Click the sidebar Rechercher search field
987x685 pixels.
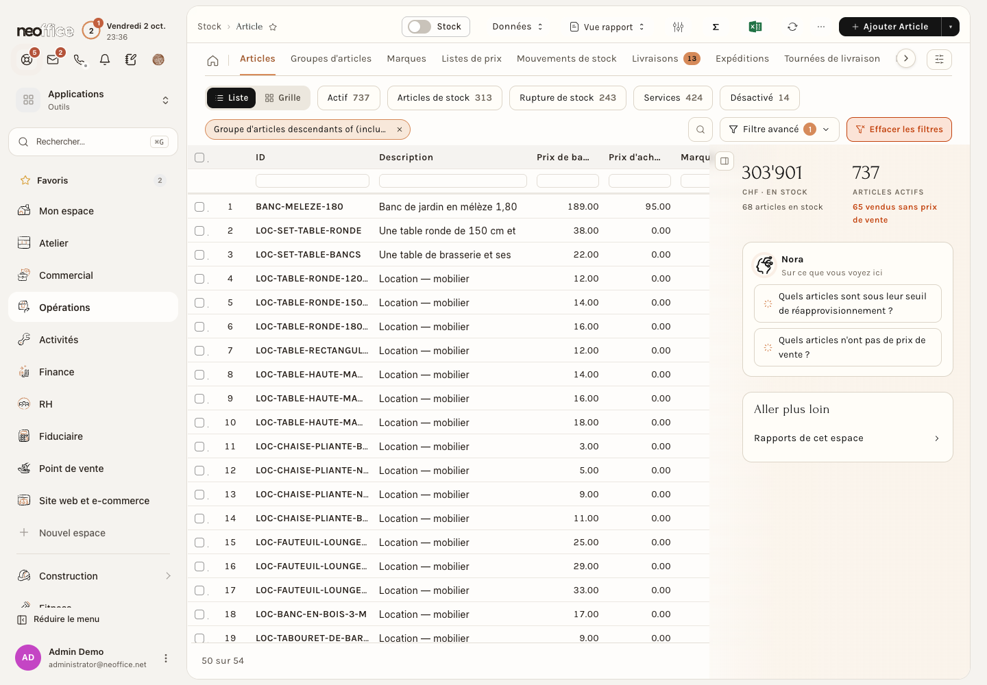coord(93,142)
